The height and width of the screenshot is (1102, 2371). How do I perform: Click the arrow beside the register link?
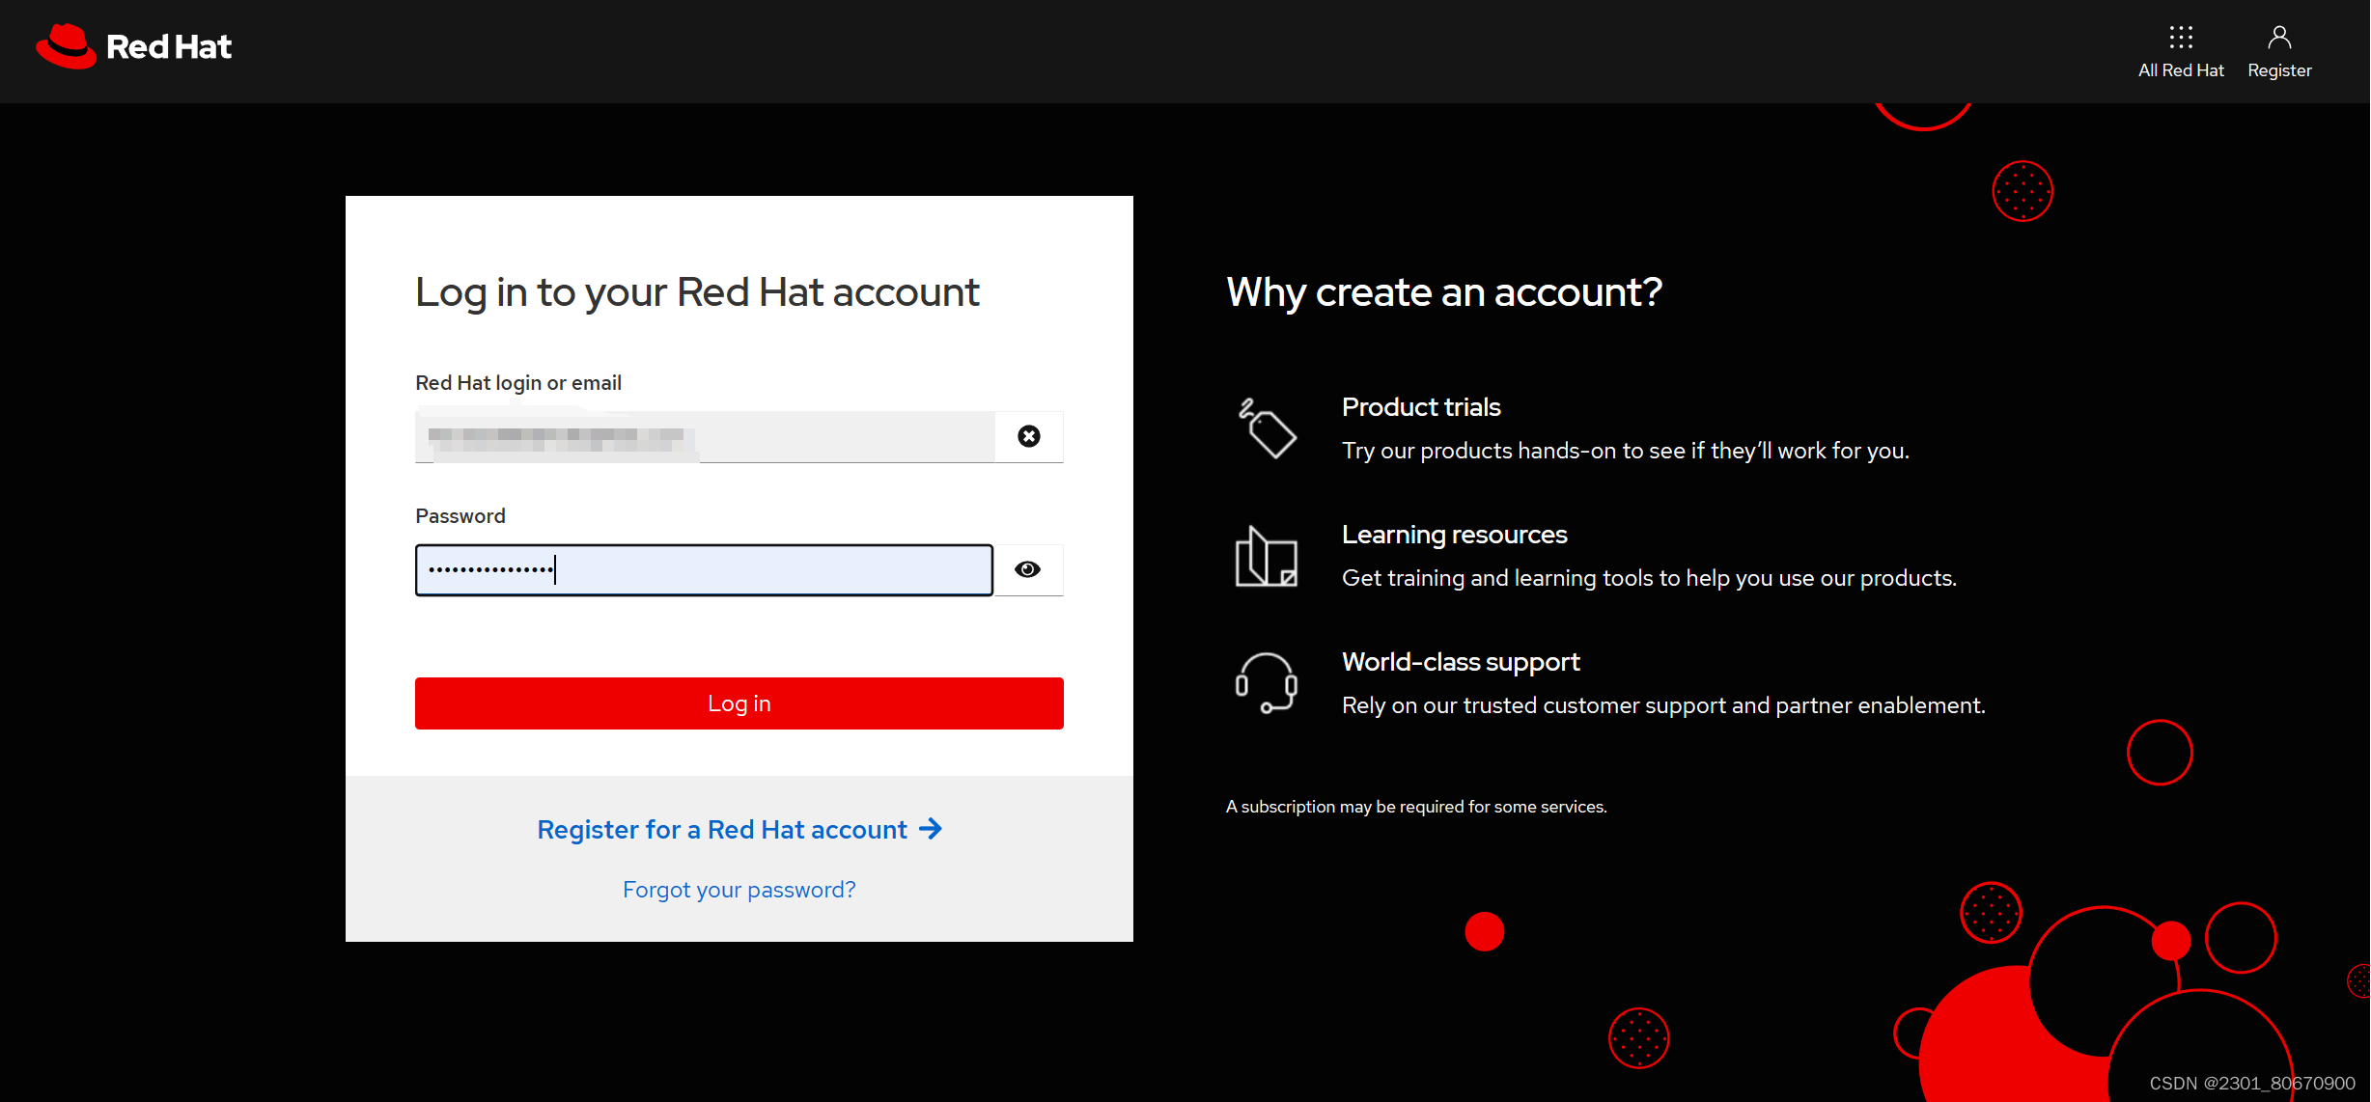[x=930, y=829]
